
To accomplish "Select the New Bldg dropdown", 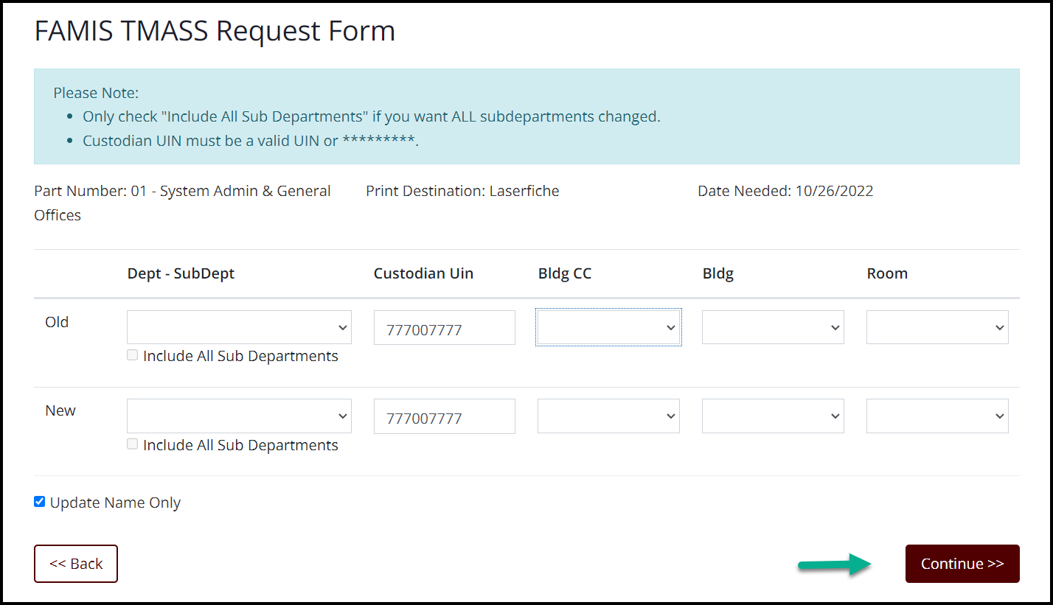I will pyautogui.click(x=773, y=416).
